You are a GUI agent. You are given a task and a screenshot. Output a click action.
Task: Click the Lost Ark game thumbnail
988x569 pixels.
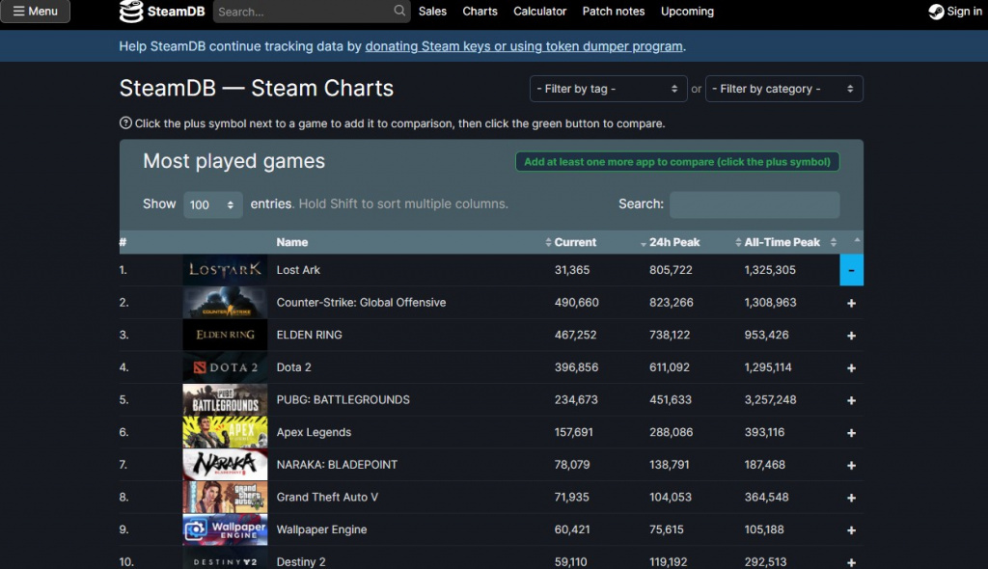(x=225, y=270)
